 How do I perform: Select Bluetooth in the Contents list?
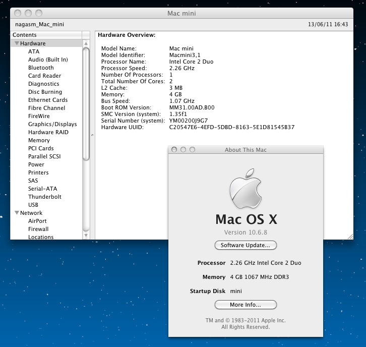(41, 68)
